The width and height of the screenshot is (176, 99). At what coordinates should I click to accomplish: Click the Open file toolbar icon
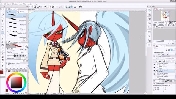[32, 7]
